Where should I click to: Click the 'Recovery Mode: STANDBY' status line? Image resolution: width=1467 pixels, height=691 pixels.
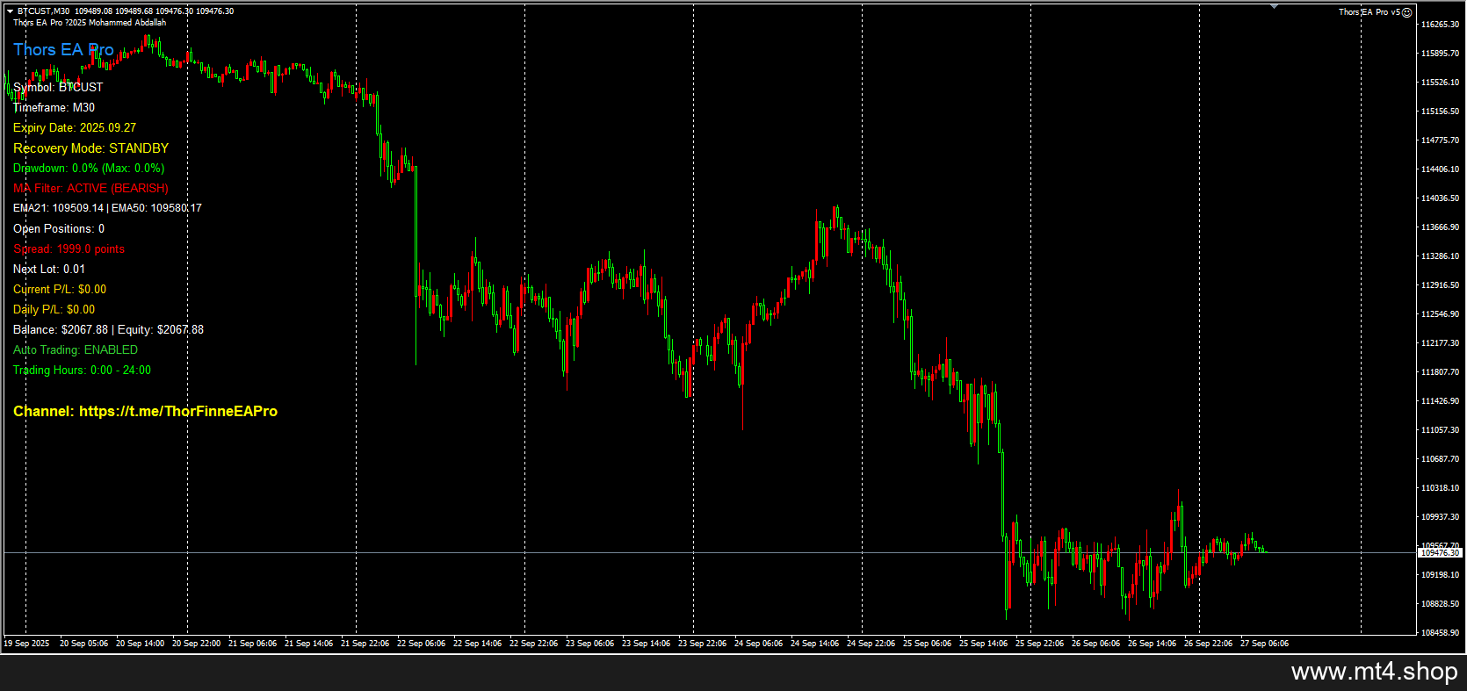(90, 148)
